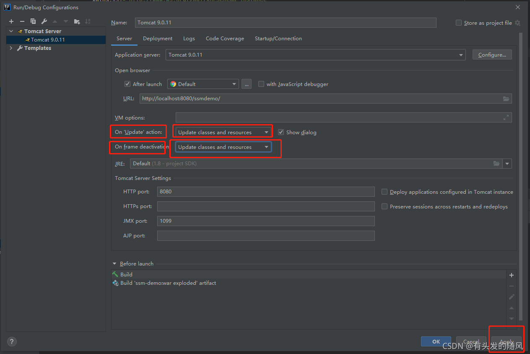The height and width of the screenshot is (354, 530).
Task: Click the OK button
Action: tap(436, 341)
